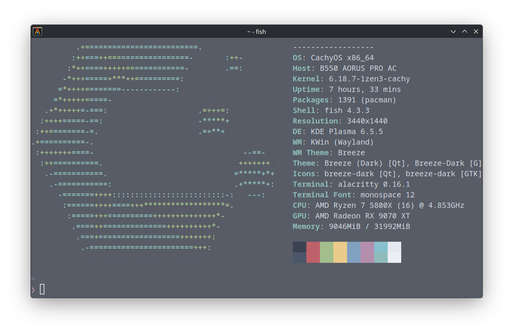513x334 pixels.
Task: Click the 'alacritty 0.16.1' terminal value
Action: tap(374, 184)
